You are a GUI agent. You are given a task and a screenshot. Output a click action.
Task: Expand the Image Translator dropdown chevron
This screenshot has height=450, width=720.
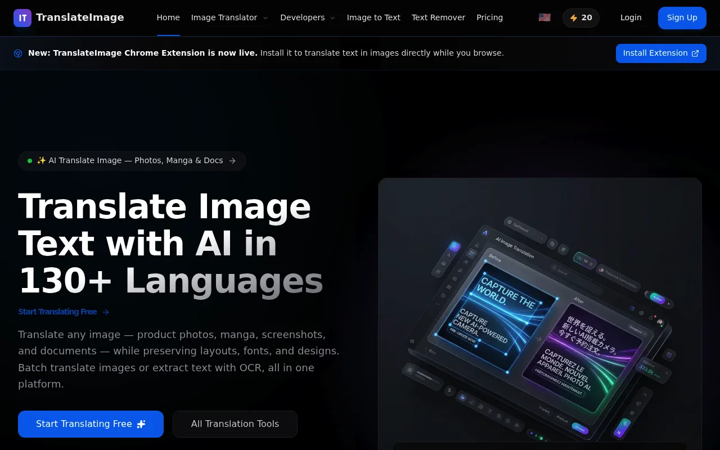click(265, 18)
